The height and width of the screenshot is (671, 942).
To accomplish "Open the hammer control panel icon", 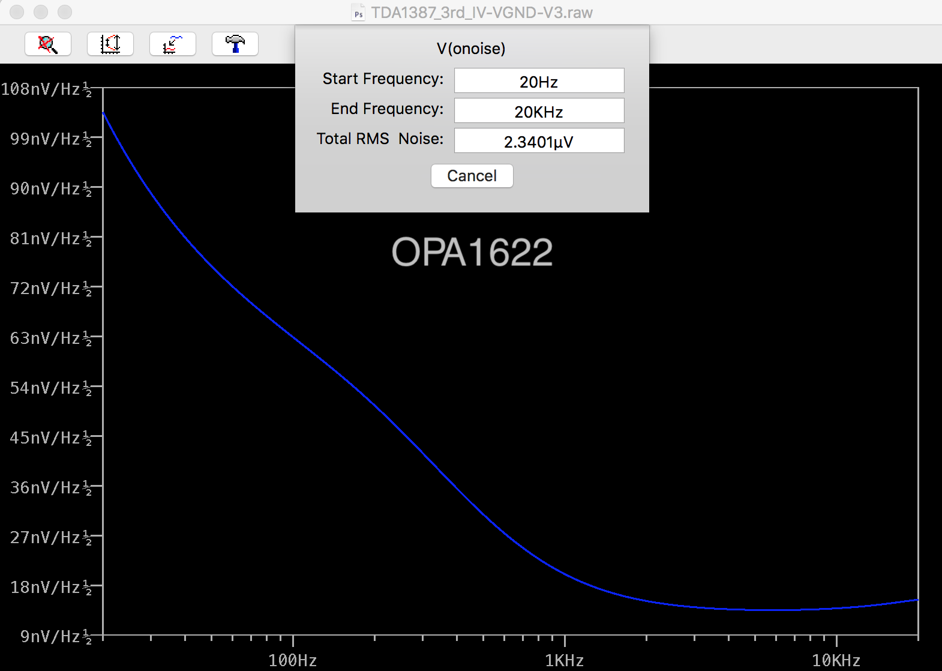I will pyautogui.click(x=235, y=44).
